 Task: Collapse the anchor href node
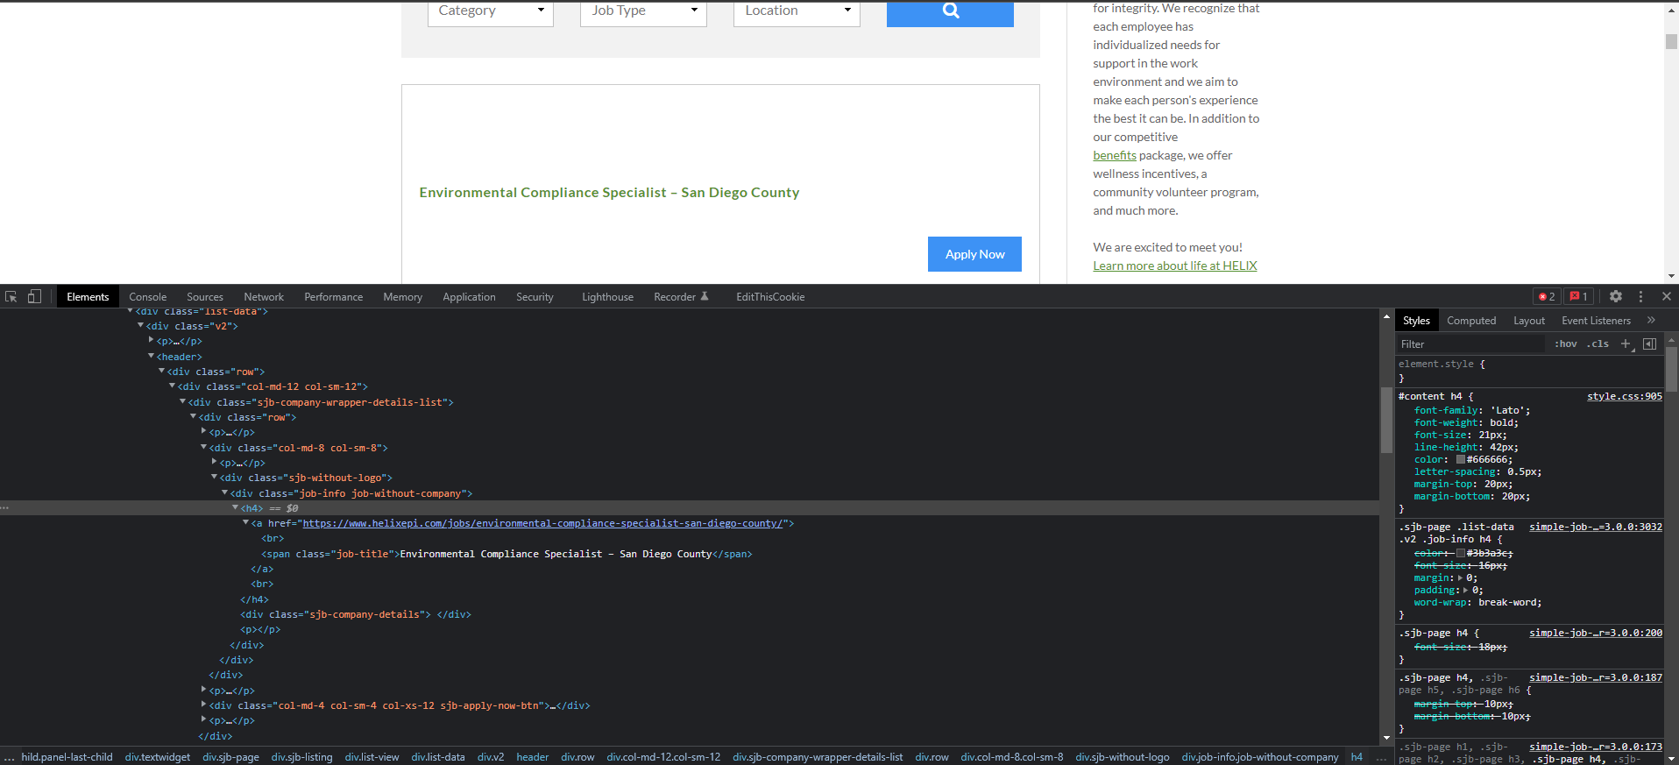(246, 523)
